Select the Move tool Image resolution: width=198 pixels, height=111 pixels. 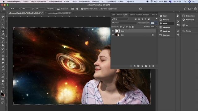click(3, 17)
